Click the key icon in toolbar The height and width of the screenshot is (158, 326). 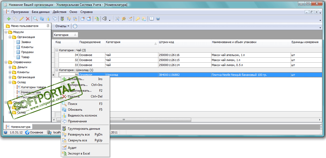coord(138,19)
